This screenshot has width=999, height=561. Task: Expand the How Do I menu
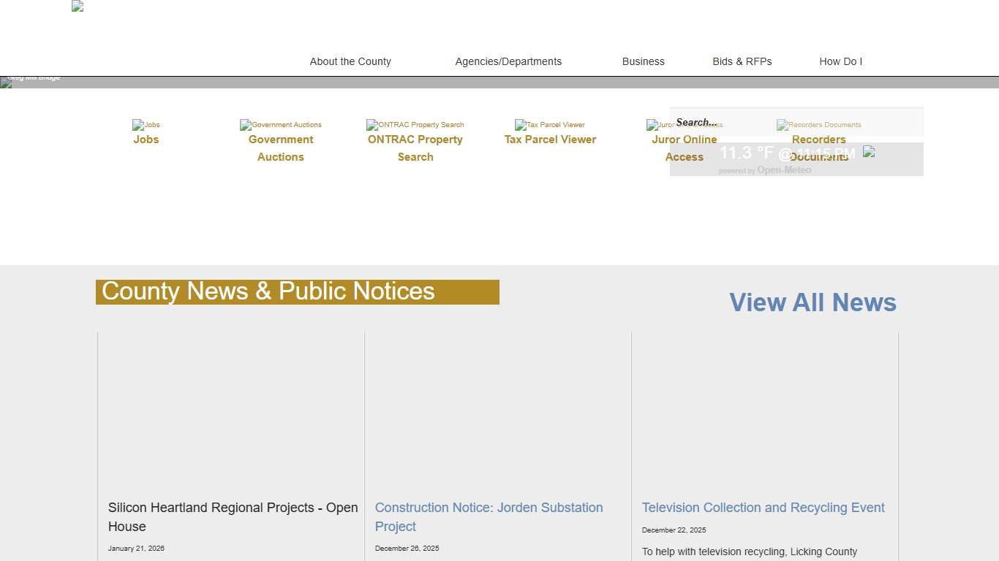click(840, 61)
